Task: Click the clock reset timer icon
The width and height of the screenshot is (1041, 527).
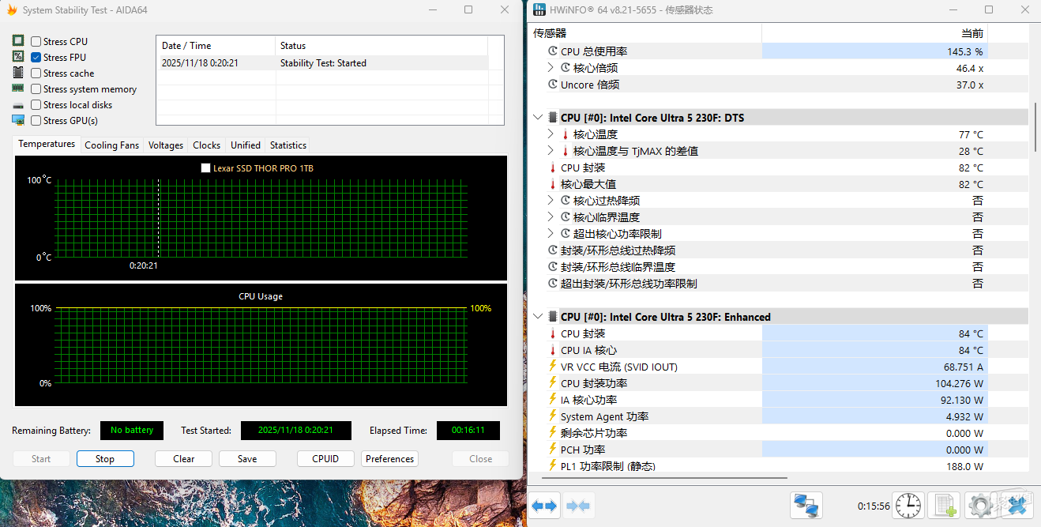Action: click(908, 506)
